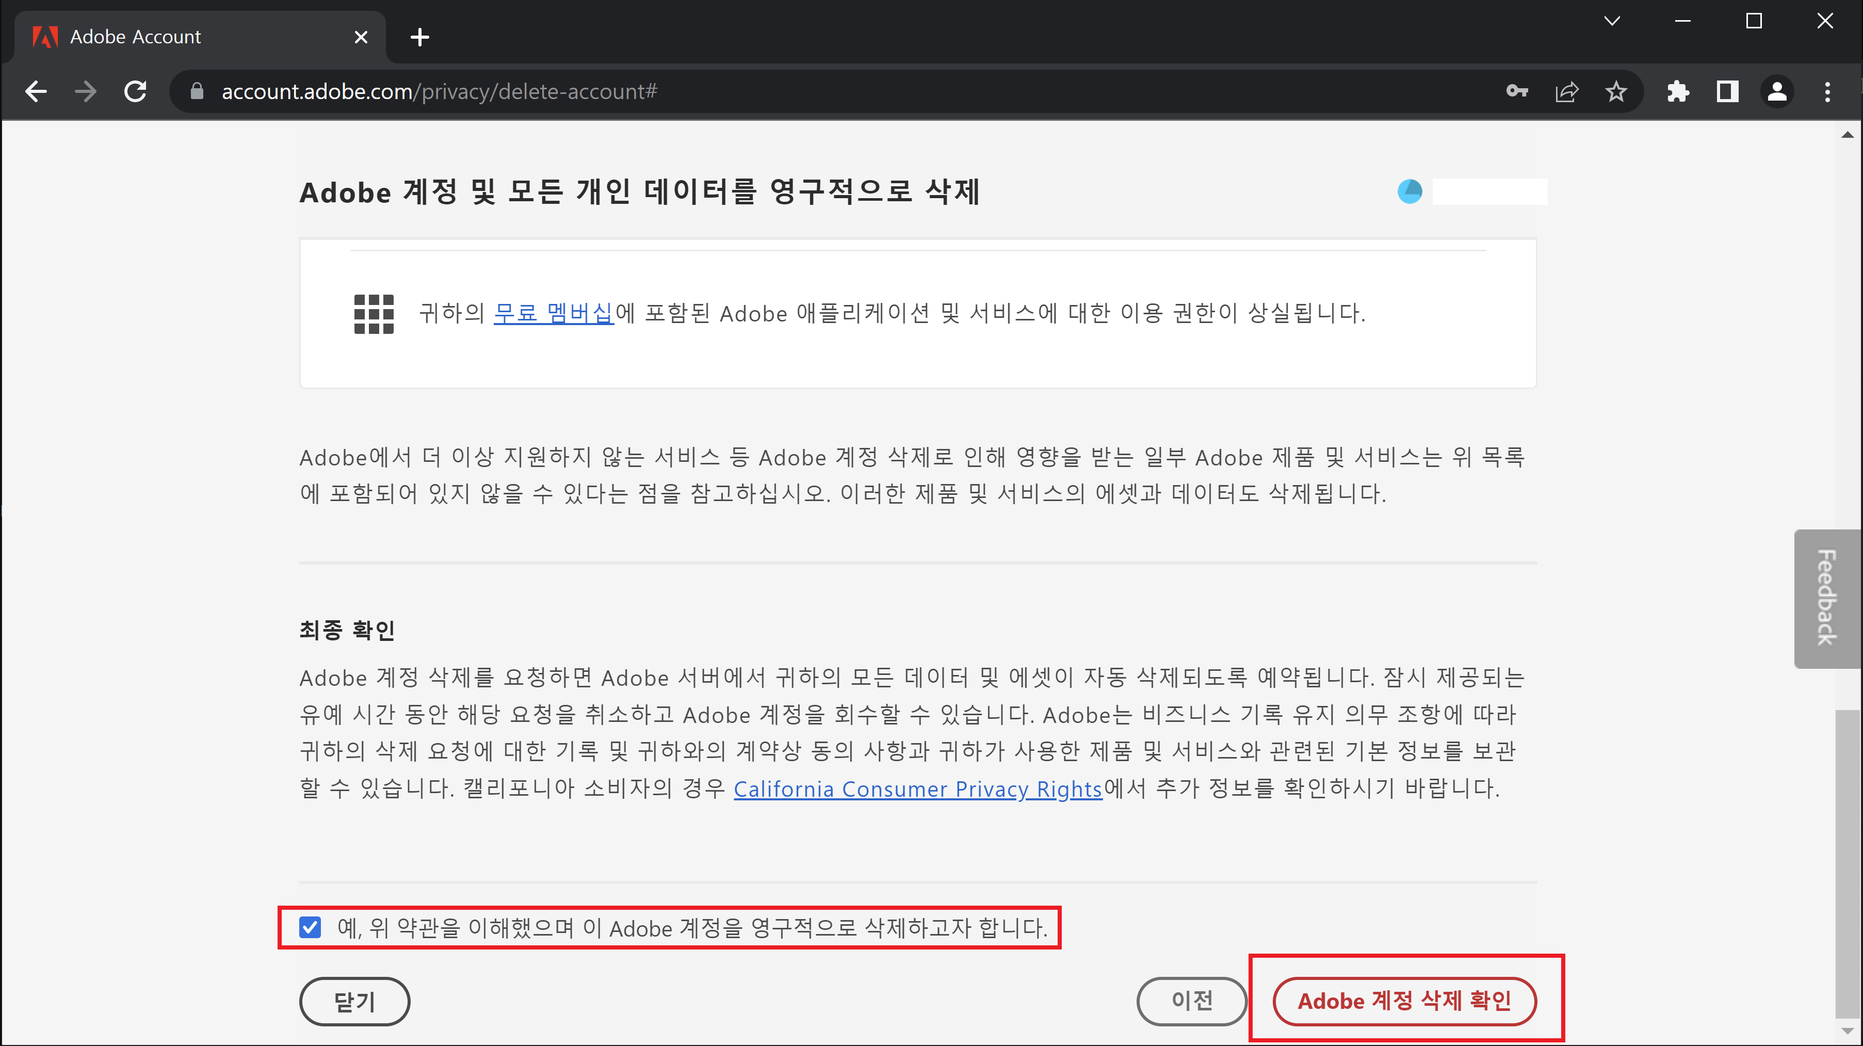The image size is (1863, 1046).
Task: Open the Chrome side panel icon
Action: point(1727,91)
